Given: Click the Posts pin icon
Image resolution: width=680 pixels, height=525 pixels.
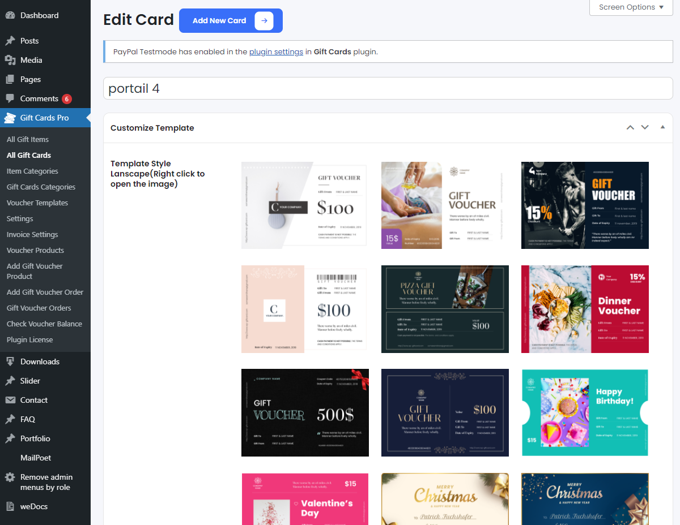Looking at the screenshot, I should [10, 41].
